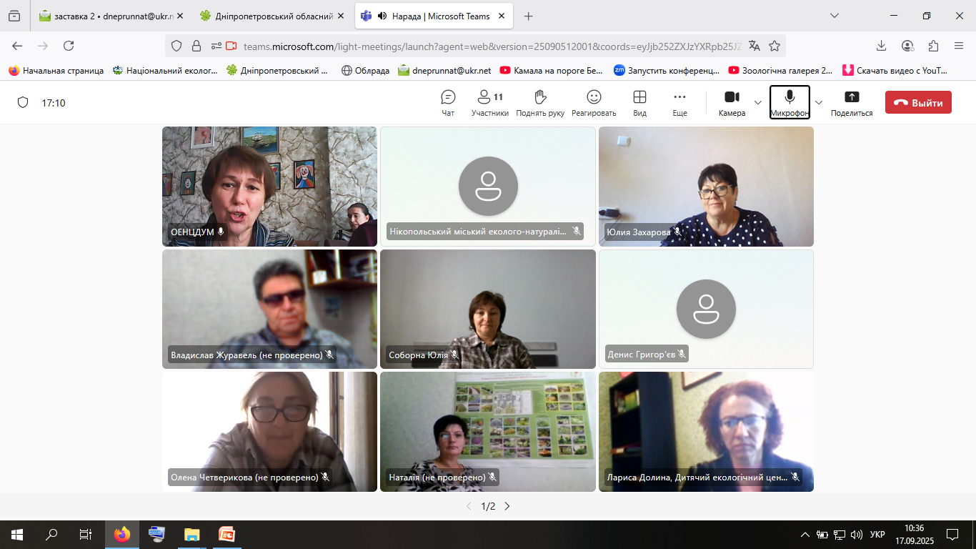Expand camera options dropdown arrow

(x=759, y=103)
